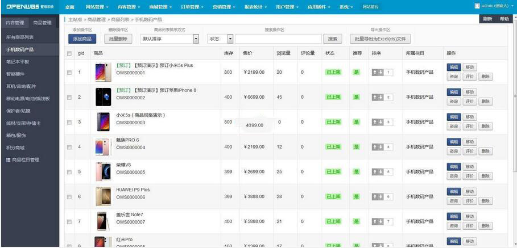Open thumbnail of 荣耀V8
517x248 pixels.
[103, 172]
